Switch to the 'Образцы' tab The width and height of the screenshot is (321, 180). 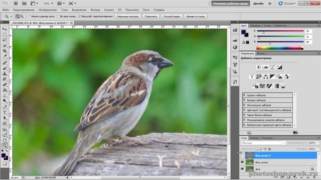coord(255,25)
